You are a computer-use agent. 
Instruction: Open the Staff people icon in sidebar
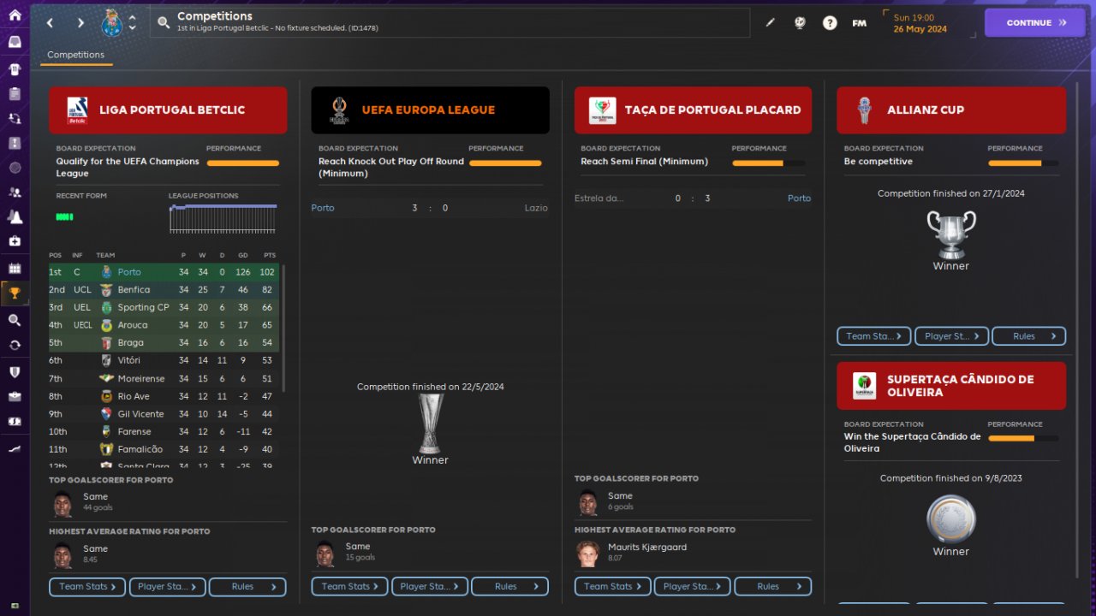tap(15, 192)
